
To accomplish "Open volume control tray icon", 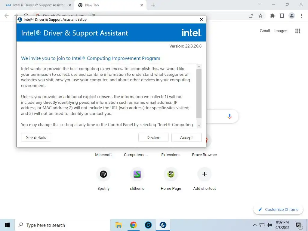I will [x=269, y=225].
